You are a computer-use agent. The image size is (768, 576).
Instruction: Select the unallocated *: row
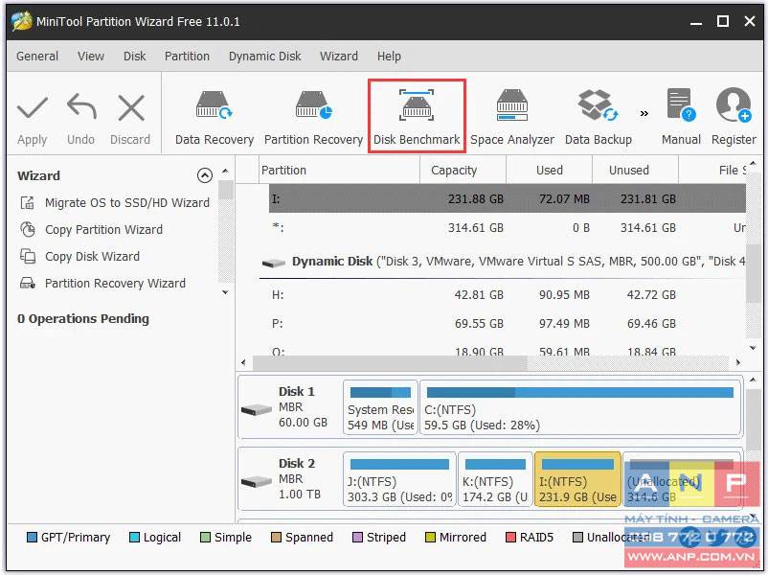point(507,227)
